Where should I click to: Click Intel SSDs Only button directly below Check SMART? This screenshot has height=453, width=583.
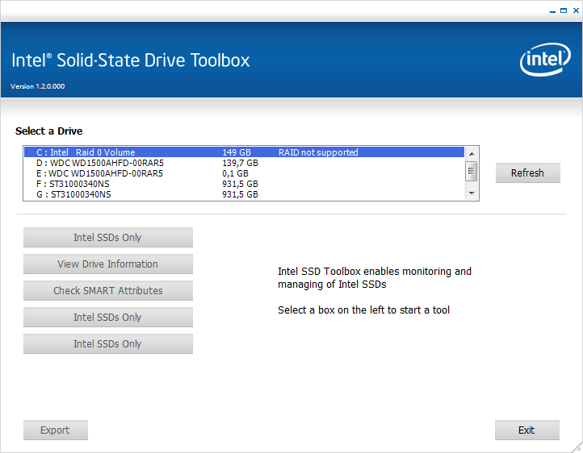[108, 318]
